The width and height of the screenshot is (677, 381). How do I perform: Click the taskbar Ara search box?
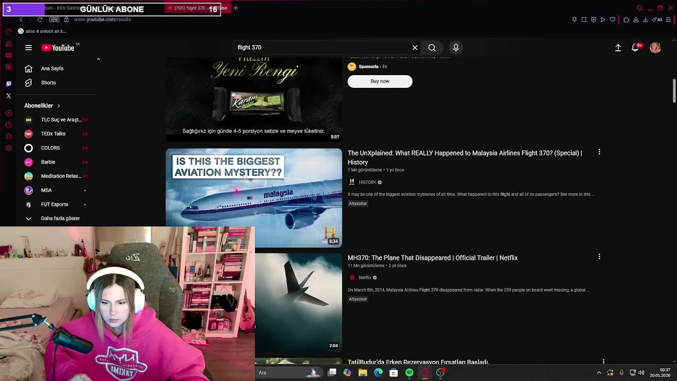(x=288, y=373)
